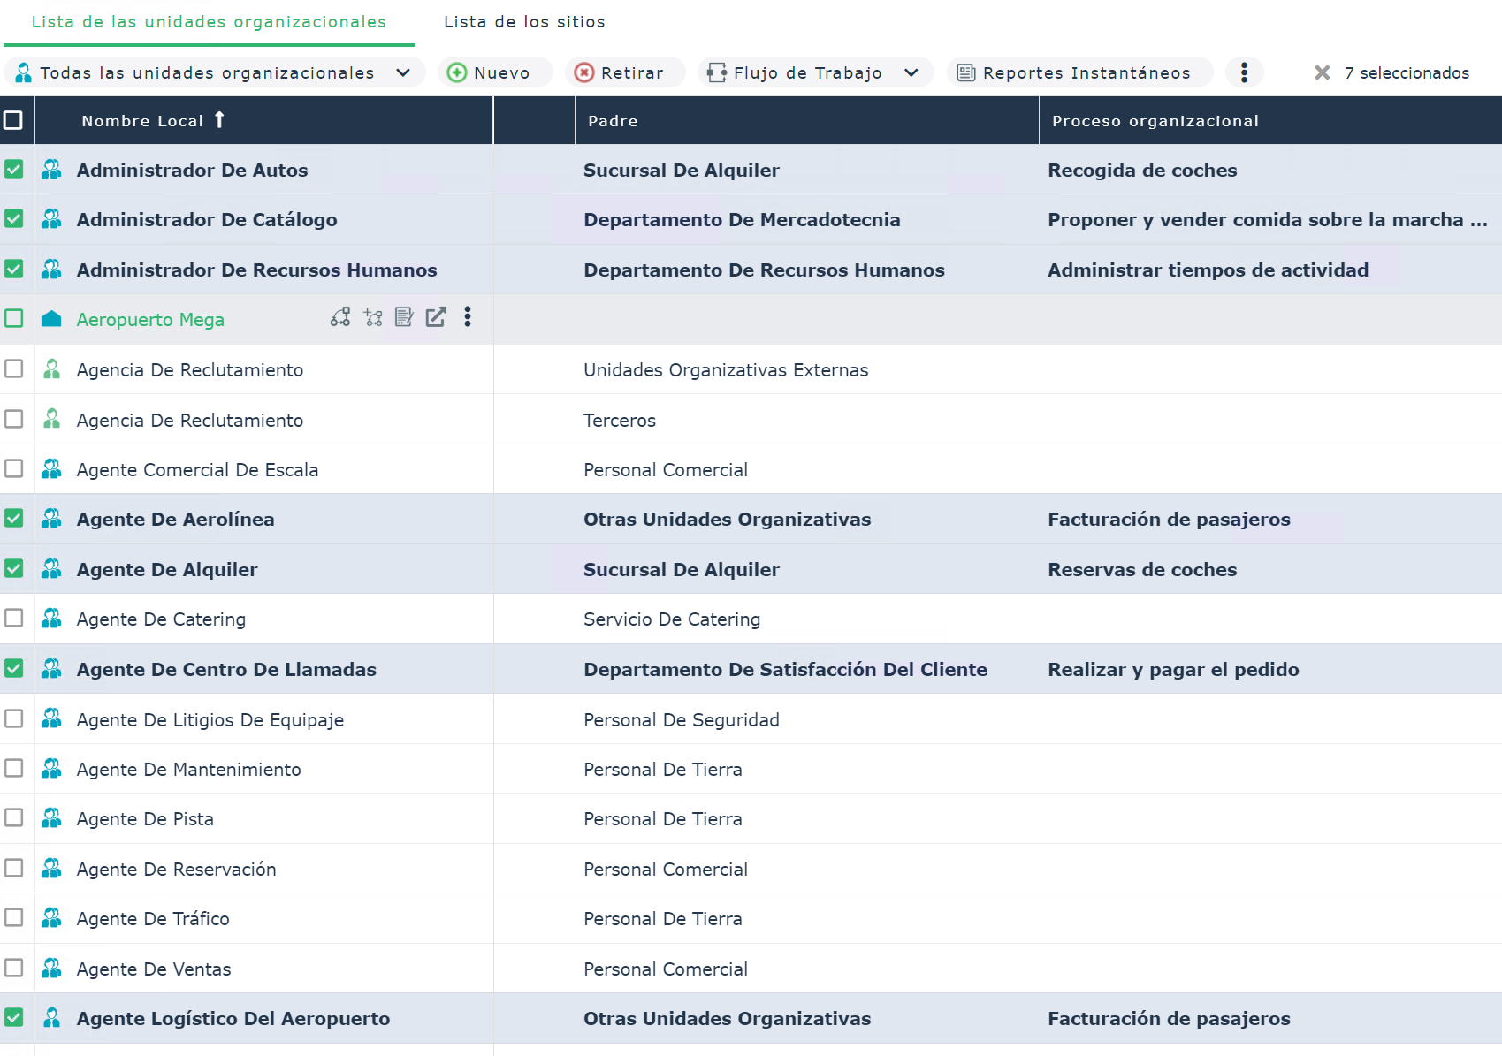Click the Retirar button
This screenshot has height=1056, width=1502.
click(x=625, y=72)
